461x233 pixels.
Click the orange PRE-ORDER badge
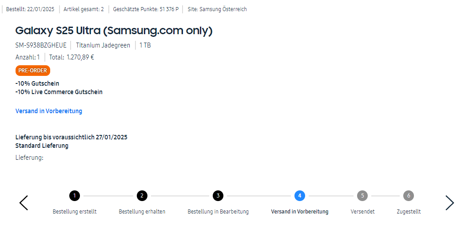32,71
